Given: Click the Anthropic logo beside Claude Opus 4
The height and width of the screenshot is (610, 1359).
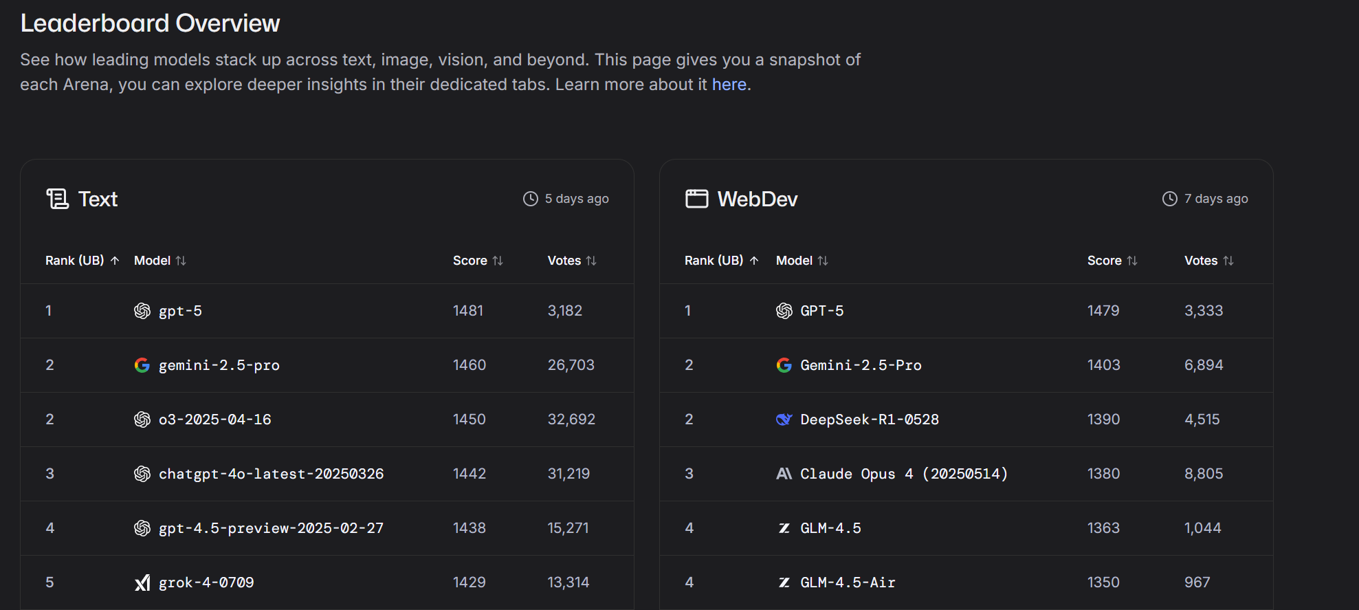Looking at the screenshot, I should pos(784,474).
